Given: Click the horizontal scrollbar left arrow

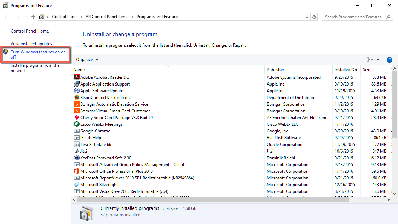Looking at the screenshot, I should pos(74,200).
